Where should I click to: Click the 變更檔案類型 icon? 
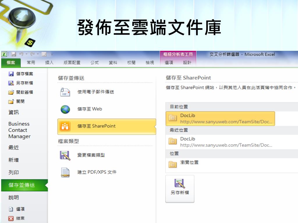coord(65,155)
